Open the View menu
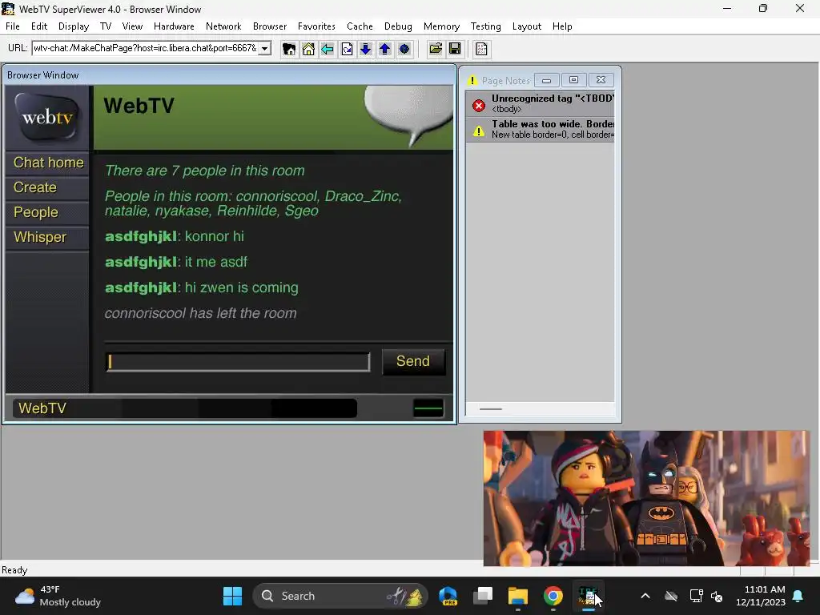This screenshot has height=615, width=820. point(132,26)
